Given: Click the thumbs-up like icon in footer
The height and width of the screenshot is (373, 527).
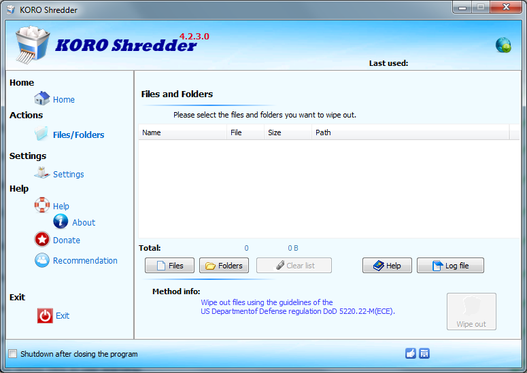Looking at the screenshot, I should coord(411,353).
